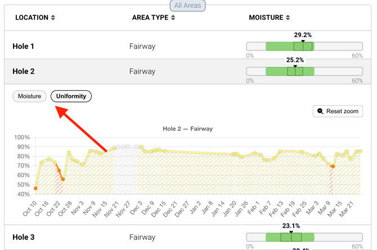Click the Reset zoom button
This screenshot has width=377, height=250.
point(338,111)
